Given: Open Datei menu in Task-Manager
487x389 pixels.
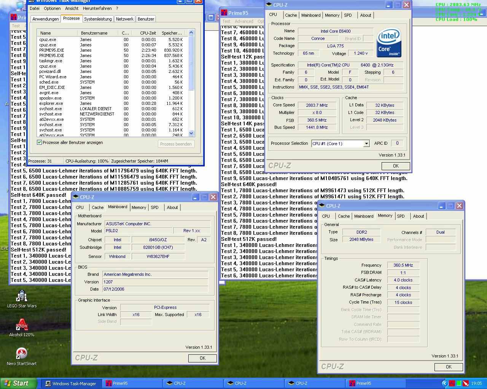Looking at the screenshot, I should coord(34,8).
